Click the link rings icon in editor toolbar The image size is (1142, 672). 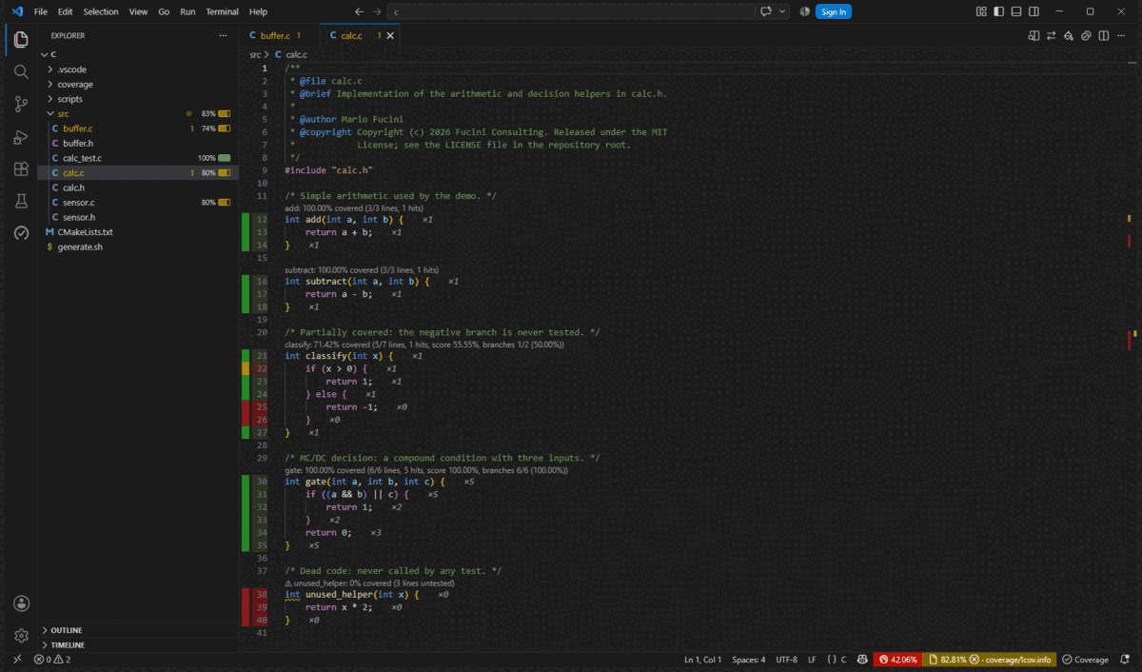(1086, 35)
